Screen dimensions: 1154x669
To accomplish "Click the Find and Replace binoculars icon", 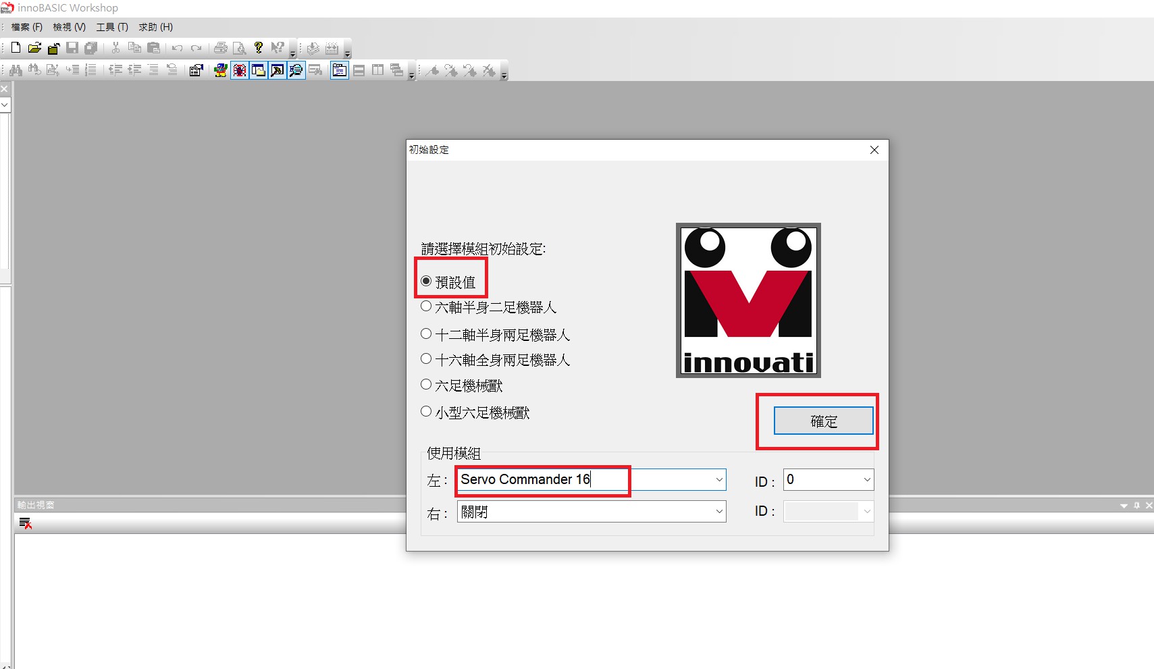I will pos(34,70).
